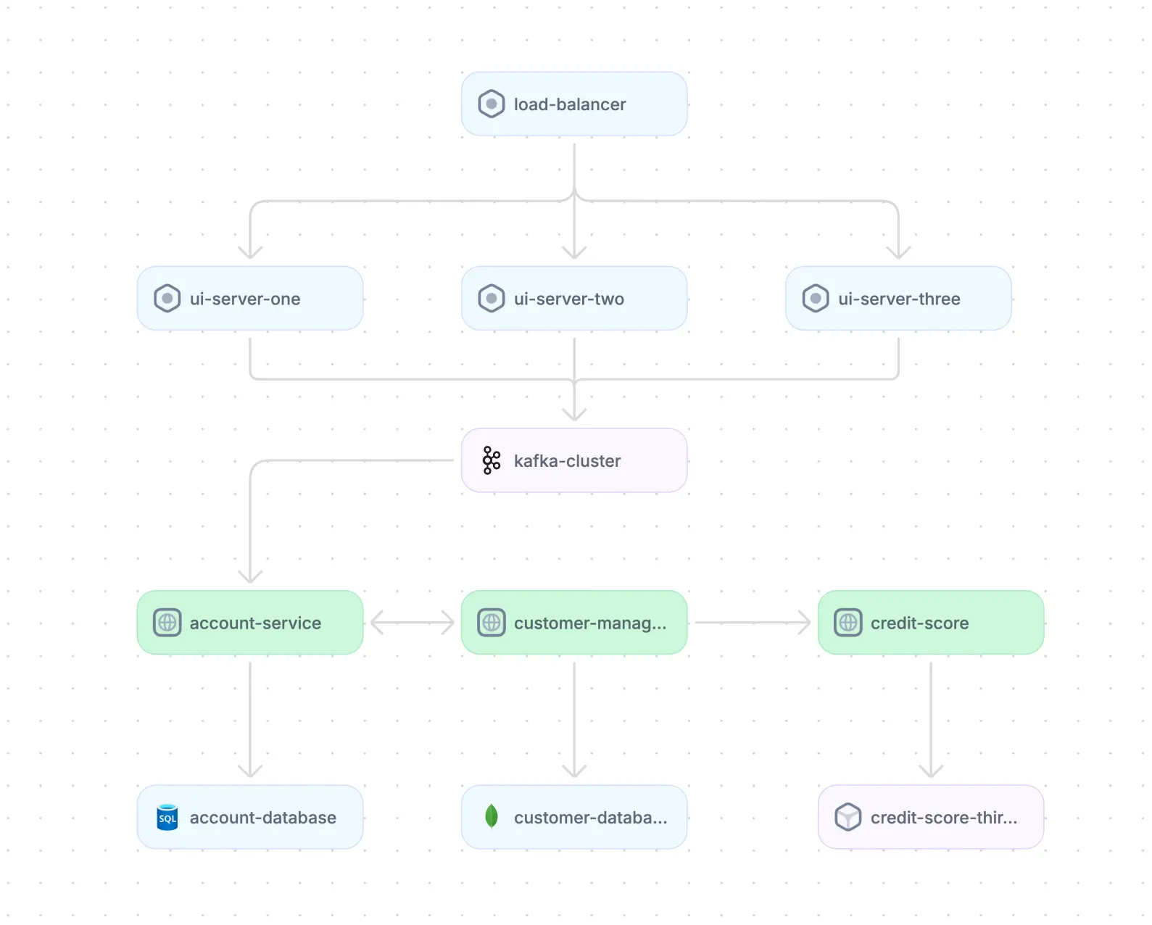Select the customer-database node label
Image resolution: width=1152 pixels, height=925 pixels.
click(x=590, y=818)
